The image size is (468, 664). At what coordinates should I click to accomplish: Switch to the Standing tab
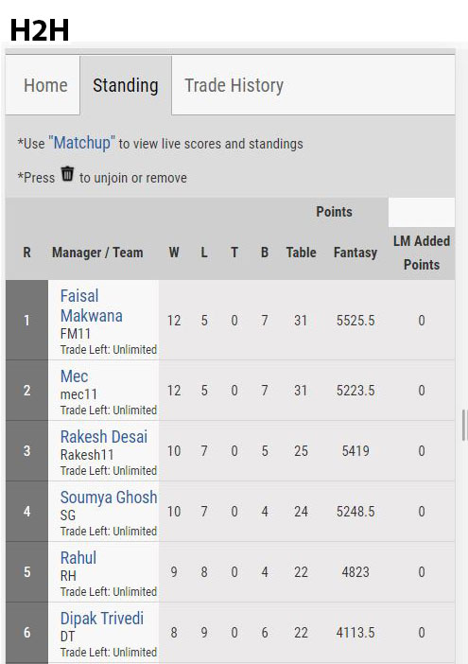coord(126,85)
